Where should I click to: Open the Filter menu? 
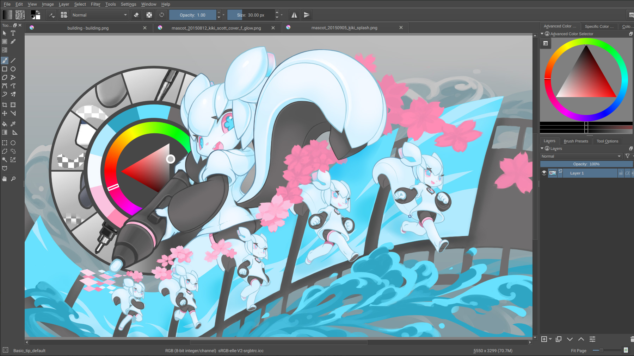click(x=95, y=4)
